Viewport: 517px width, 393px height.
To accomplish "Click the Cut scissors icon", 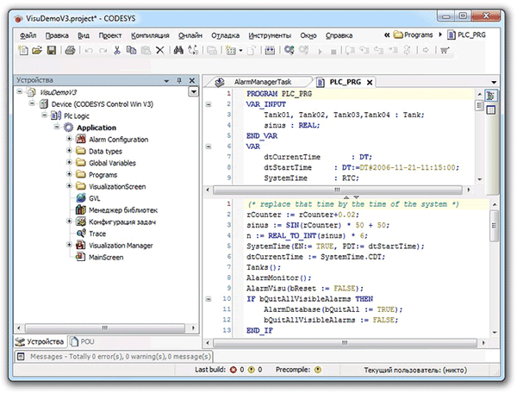I will click(116, 51).
